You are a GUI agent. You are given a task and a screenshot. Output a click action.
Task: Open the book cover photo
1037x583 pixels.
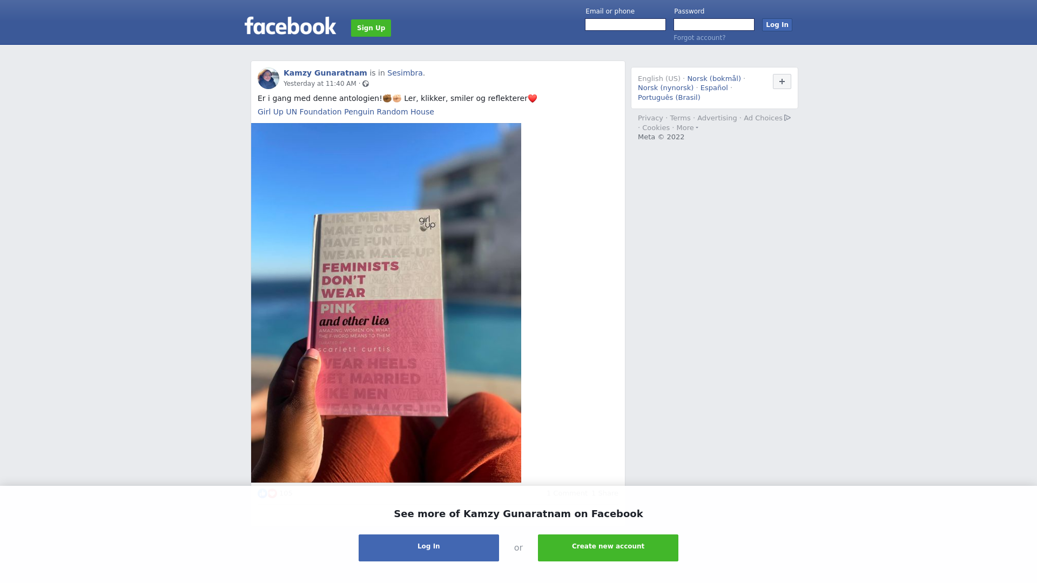pyautogui.click(x=386, y=303)
